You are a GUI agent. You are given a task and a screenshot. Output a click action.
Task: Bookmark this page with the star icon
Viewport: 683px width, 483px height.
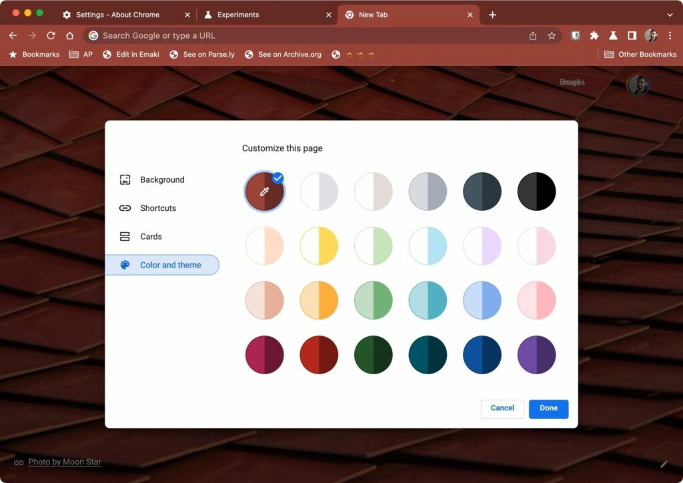click(x=552, y=35)
